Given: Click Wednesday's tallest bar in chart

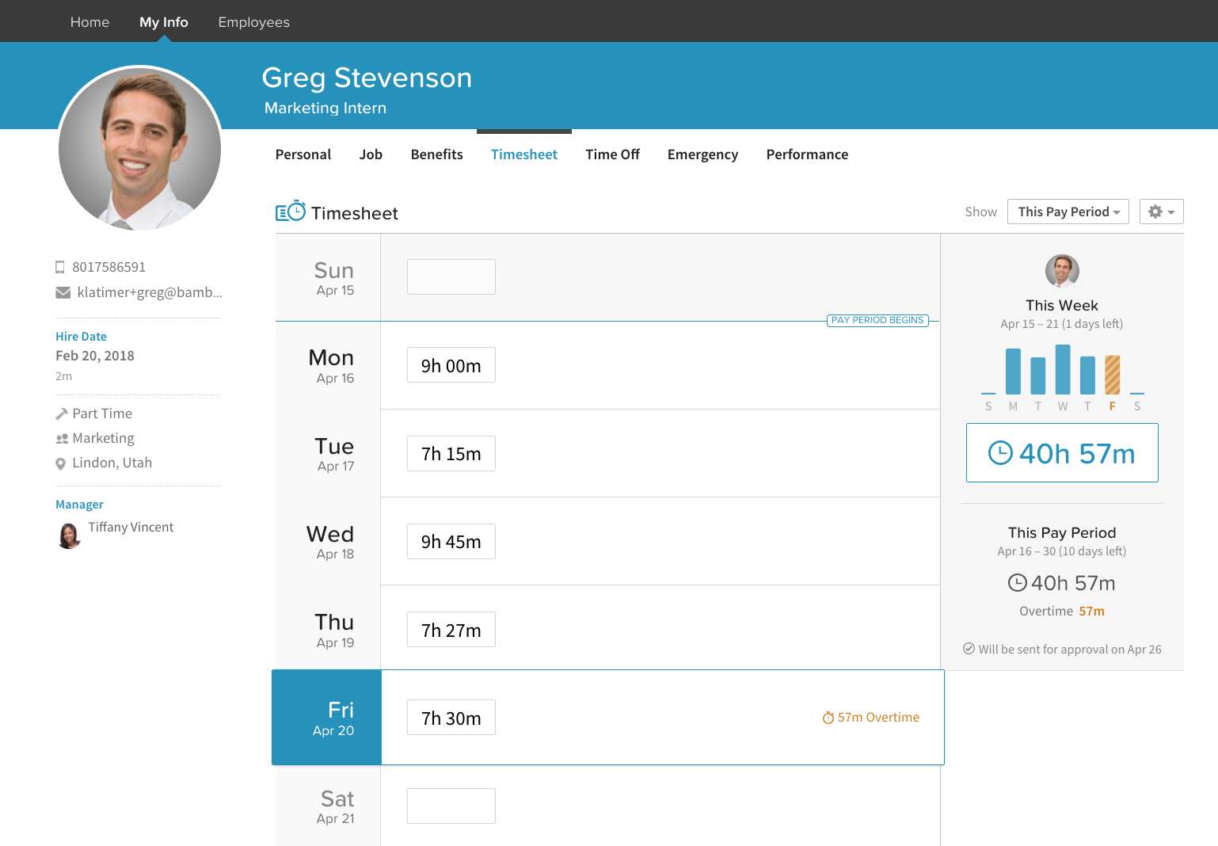Looking at the screenshot, I should click(1063, 369).
